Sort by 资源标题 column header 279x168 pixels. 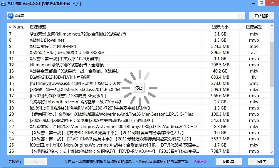(x=115, y=27)
